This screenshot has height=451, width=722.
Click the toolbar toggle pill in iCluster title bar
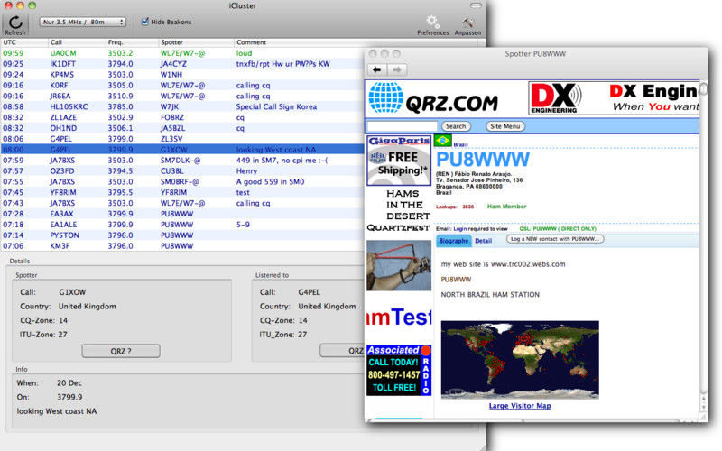[x=476, y=5]
